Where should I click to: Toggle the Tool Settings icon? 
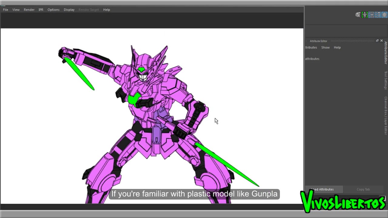click(378, 15)
